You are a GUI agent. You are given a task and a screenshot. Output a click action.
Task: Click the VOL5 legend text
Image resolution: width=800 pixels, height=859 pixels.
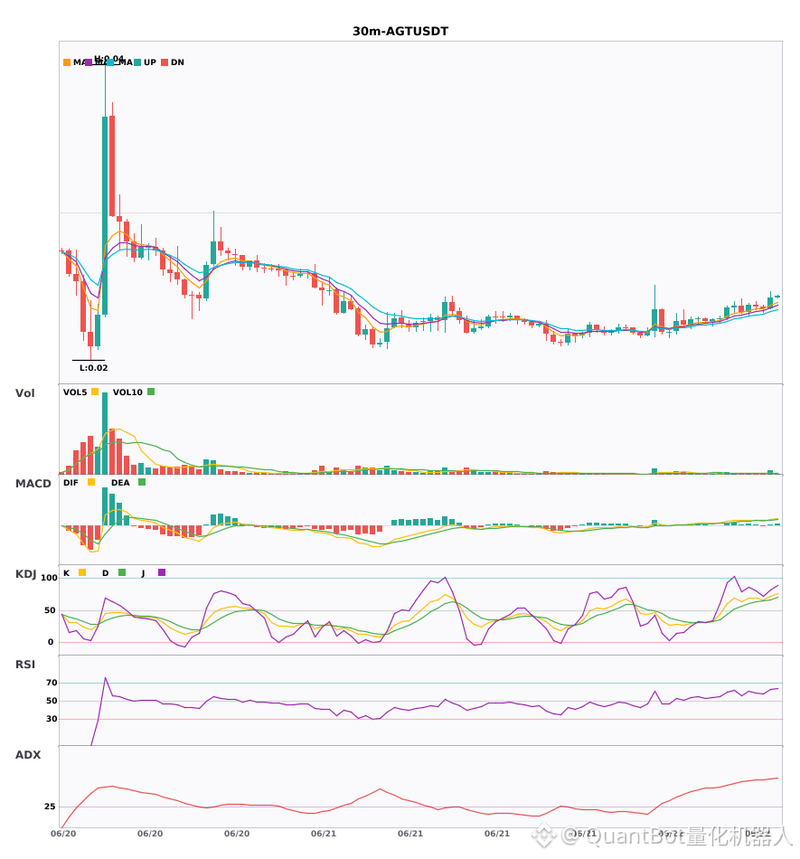tap(75, 392)
